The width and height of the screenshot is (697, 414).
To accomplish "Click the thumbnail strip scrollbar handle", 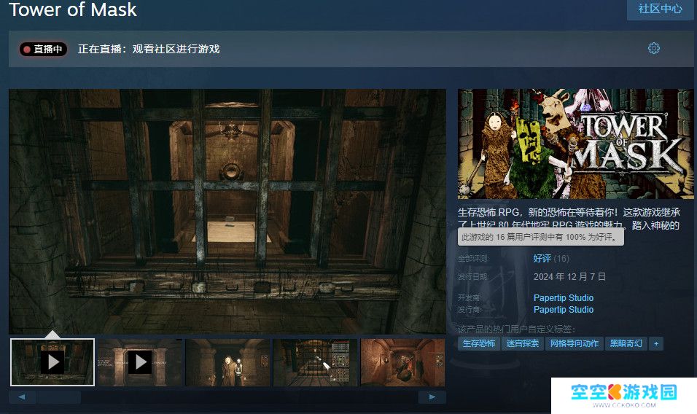I will pyautogui.click(x=58, y=397).
